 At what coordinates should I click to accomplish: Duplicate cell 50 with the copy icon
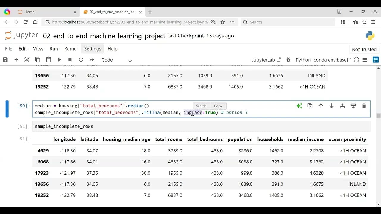click(x=310, y=106)
